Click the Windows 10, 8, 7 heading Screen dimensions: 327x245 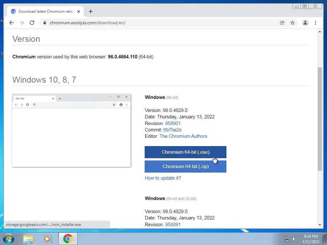(44, 79)
